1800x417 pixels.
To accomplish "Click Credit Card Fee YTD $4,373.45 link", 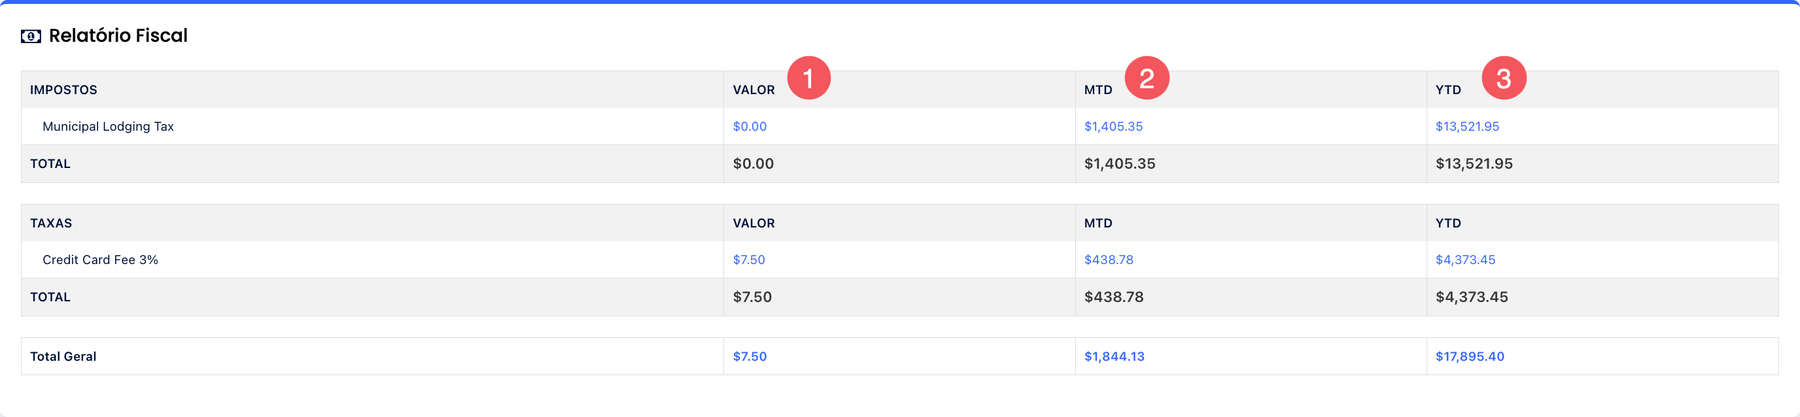I will click(1464, 260).
